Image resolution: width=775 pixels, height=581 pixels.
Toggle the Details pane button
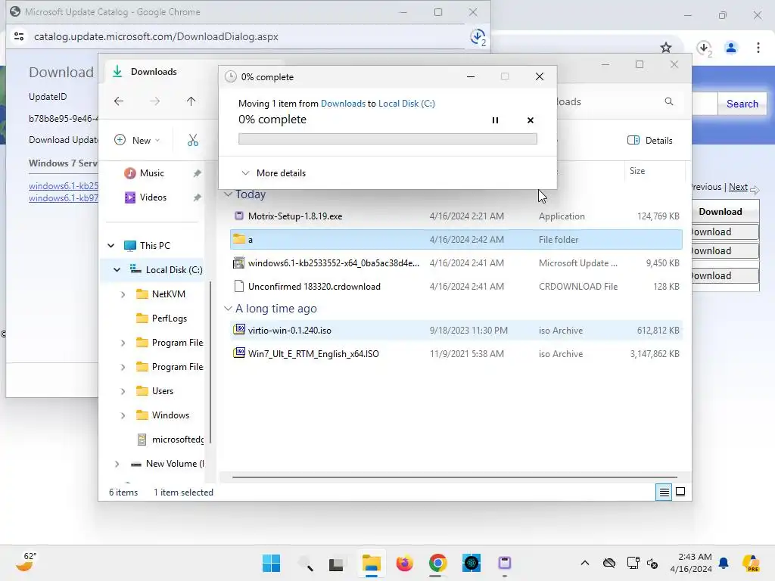pyautogui.click(x=650, y=140)
